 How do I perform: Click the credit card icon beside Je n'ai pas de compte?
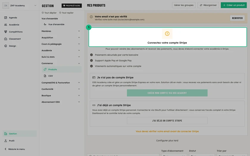tap(94, 78)
